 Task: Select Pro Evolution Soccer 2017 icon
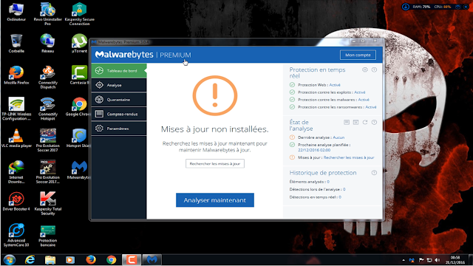[47, 140]
